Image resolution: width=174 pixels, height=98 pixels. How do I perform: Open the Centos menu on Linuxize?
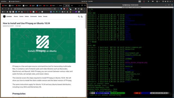coord(21,16)
